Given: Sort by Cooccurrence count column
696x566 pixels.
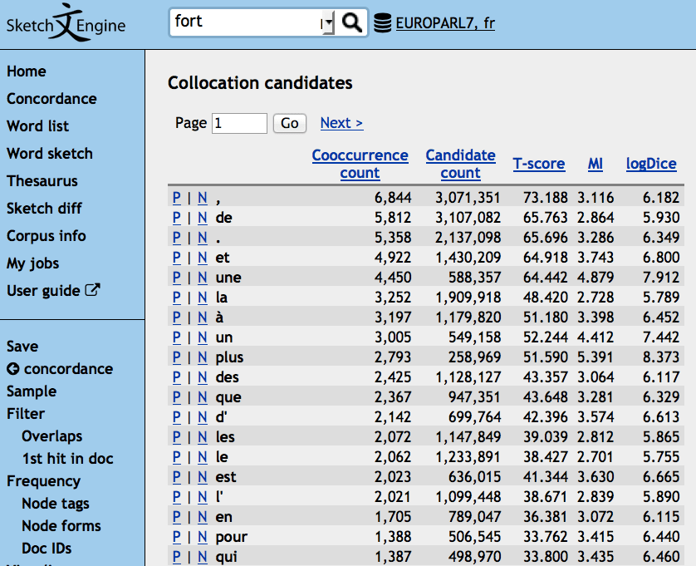Looking at the screenshot, I should point(360,164).
